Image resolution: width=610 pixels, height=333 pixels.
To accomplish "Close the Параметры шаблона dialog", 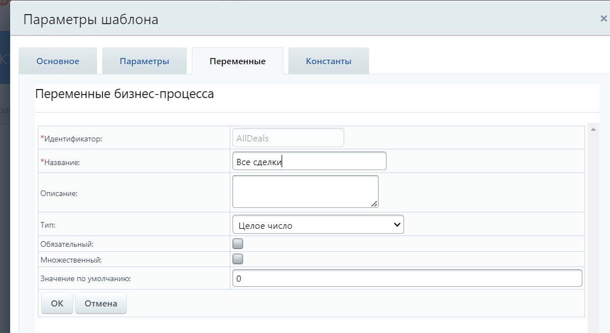I will (x=603, y=19).
